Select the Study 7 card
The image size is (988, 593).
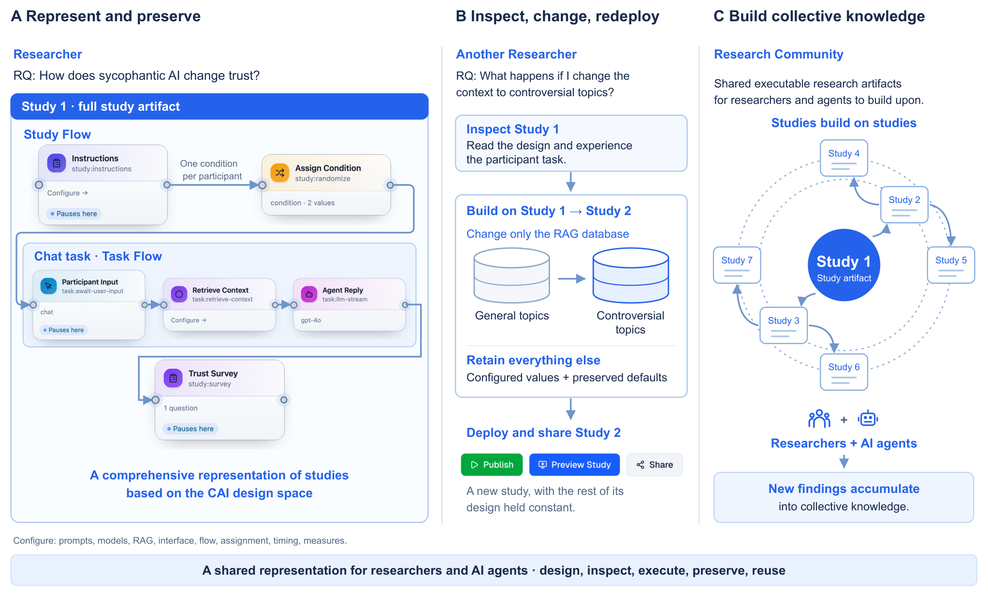pos(737,265)
